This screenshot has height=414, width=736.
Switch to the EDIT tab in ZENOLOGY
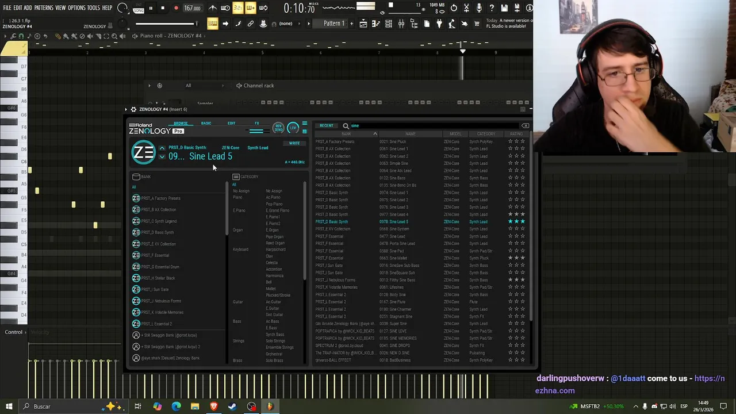pyautogui.click(x=231, y=123)
